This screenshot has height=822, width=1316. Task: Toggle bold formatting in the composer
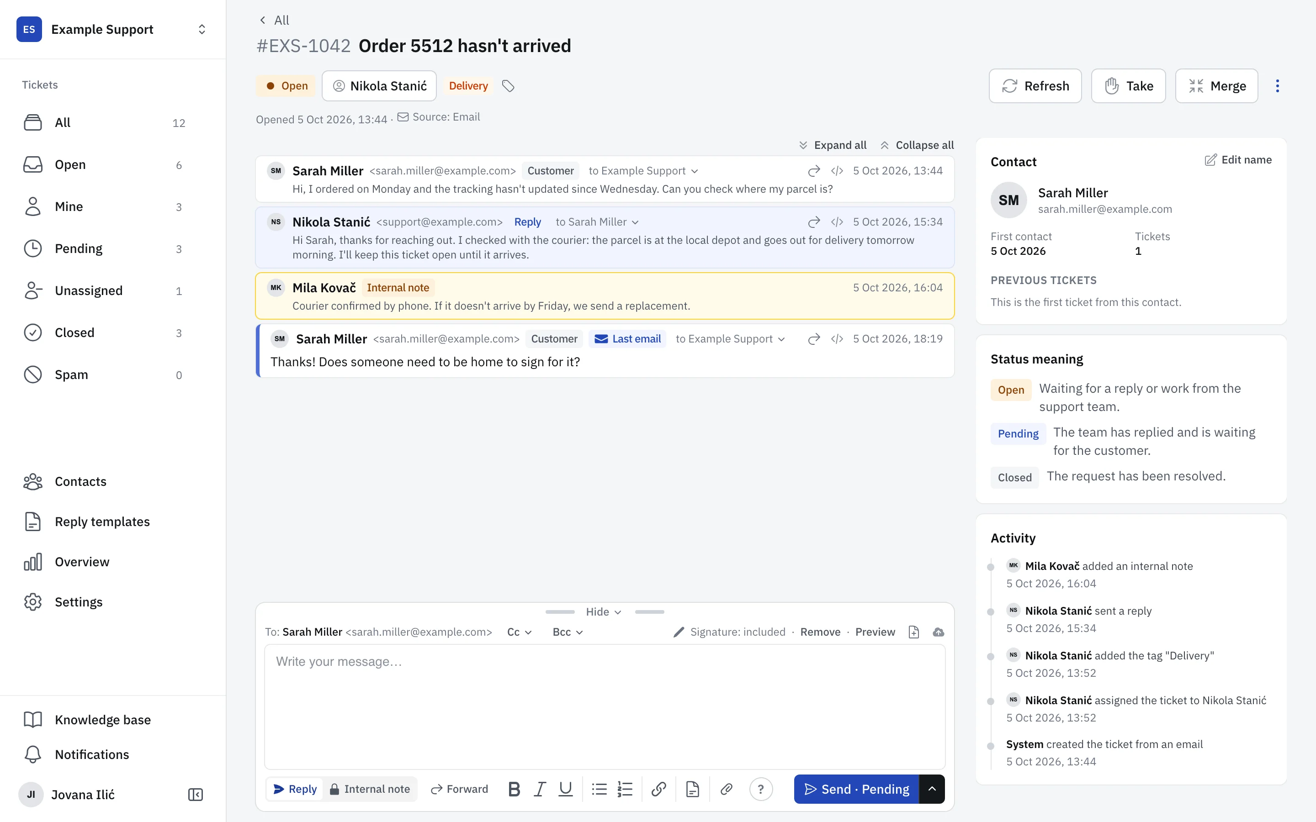pyautogui.click(x=514, y=789)
